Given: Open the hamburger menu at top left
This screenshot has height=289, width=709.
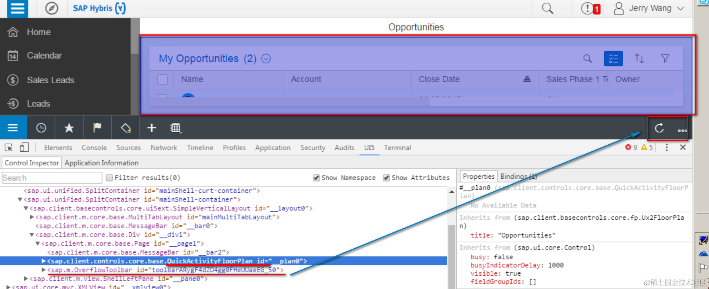Looking at the screenshot, I should pos(17,8).
